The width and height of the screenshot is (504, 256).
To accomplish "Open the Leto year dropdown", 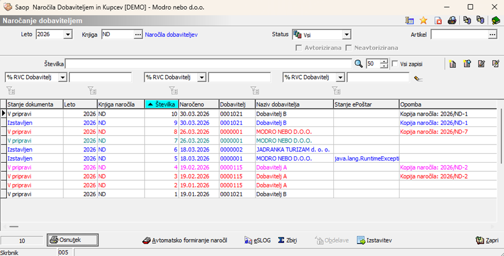I will click(68, 35).
